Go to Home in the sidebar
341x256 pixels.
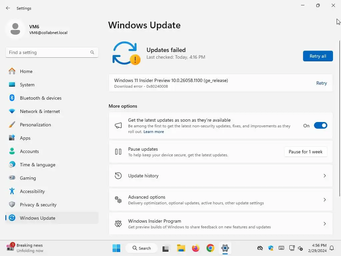(x=52, y=71)
